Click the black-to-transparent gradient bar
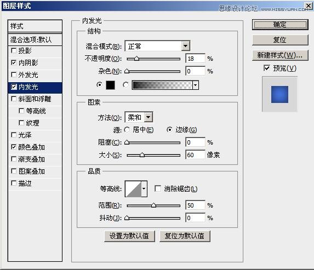The image size is (314, 270). [162, 85]
